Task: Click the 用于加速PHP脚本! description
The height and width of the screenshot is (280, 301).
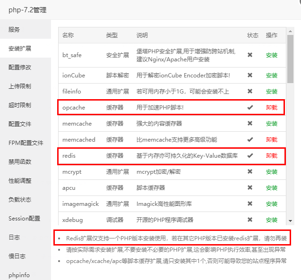Action: (160, 108)
